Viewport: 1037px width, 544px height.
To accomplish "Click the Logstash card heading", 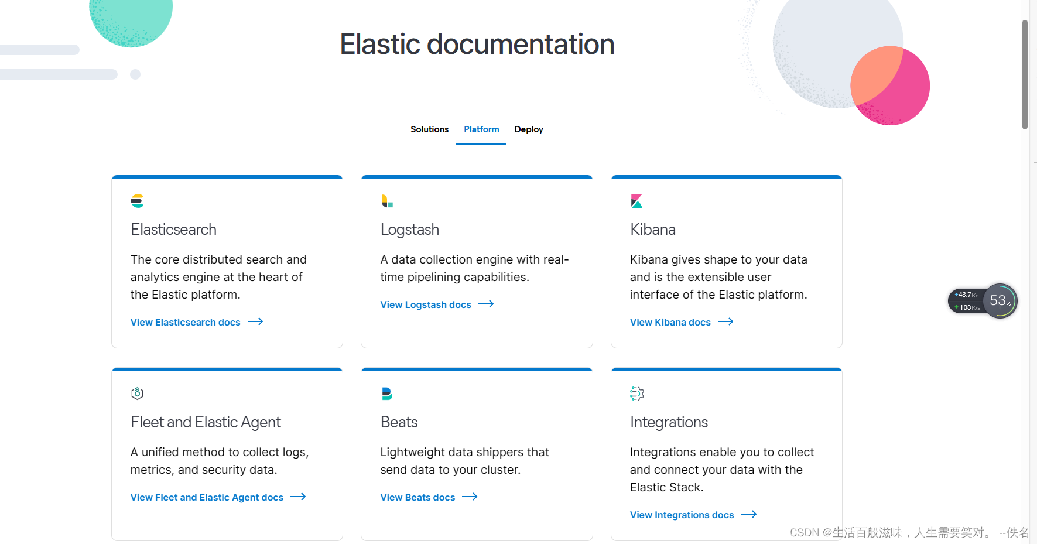I will pos(409,230).
